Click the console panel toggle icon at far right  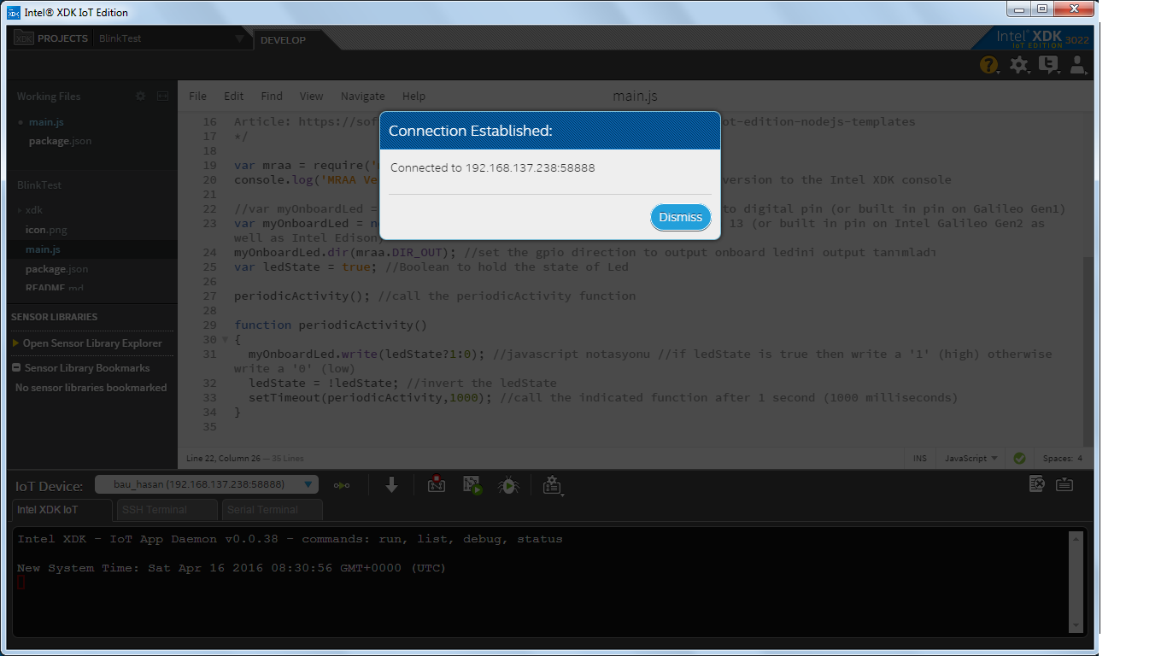1064,484
